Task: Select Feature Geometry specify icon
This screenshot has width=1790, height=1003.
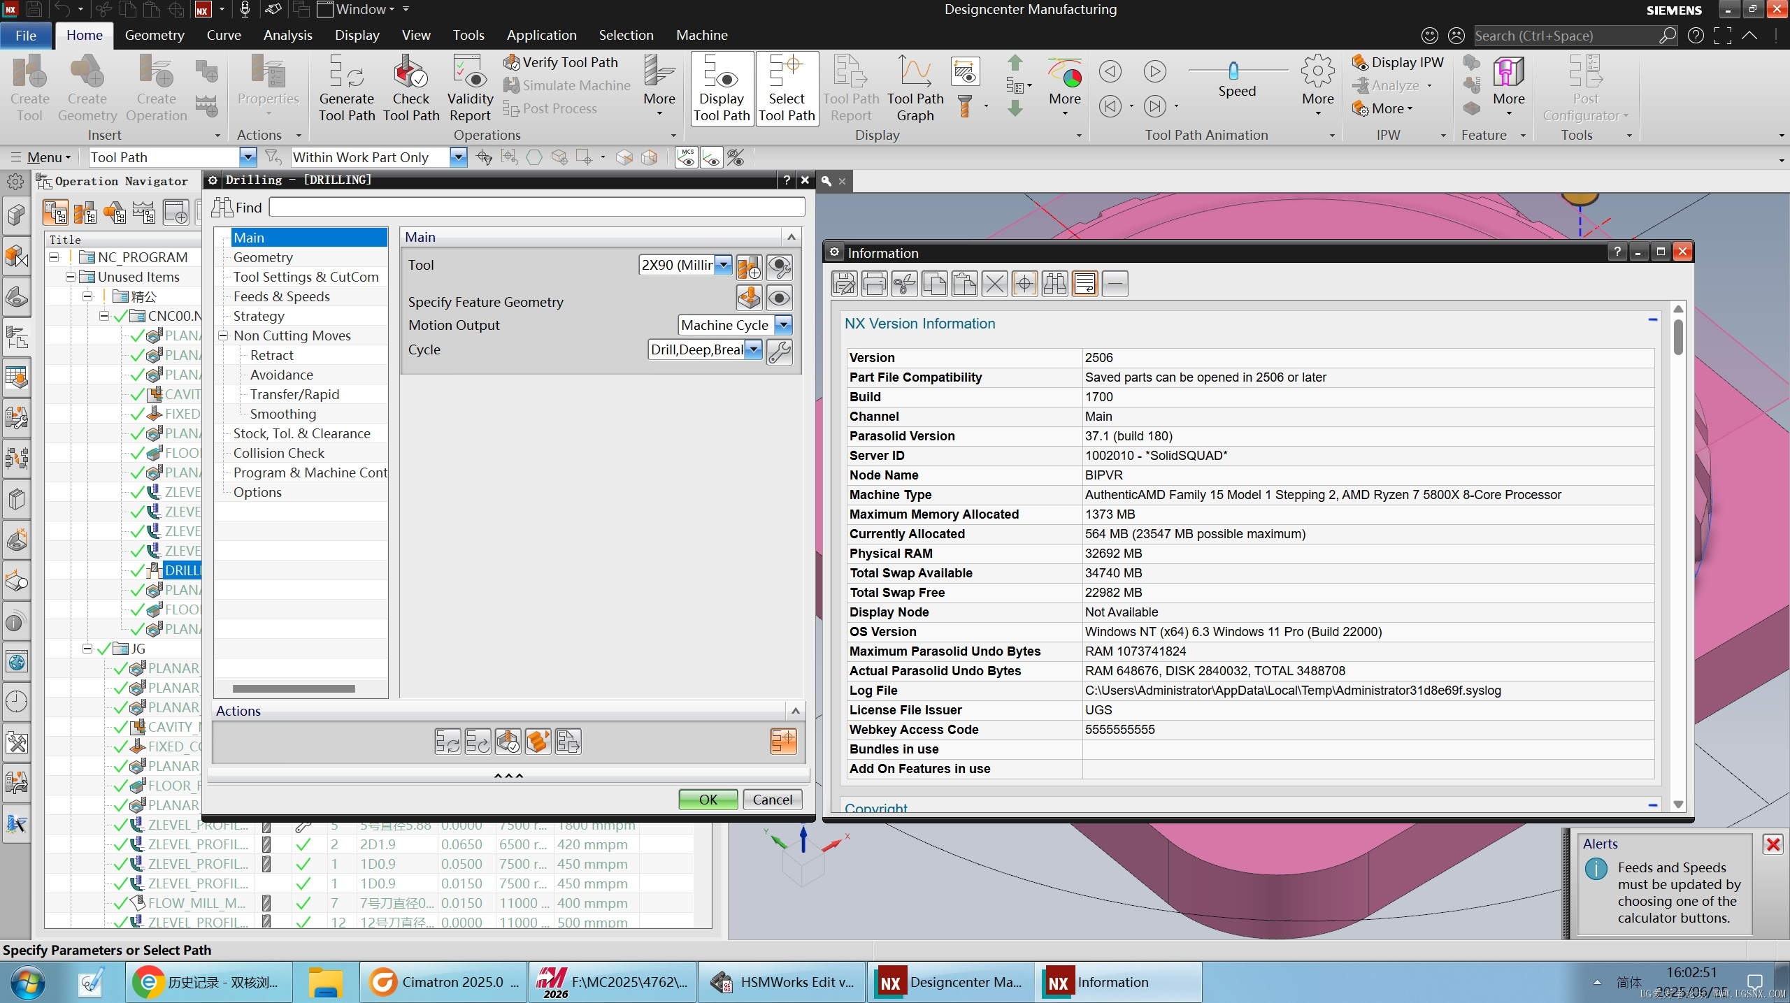Action: 749,298
